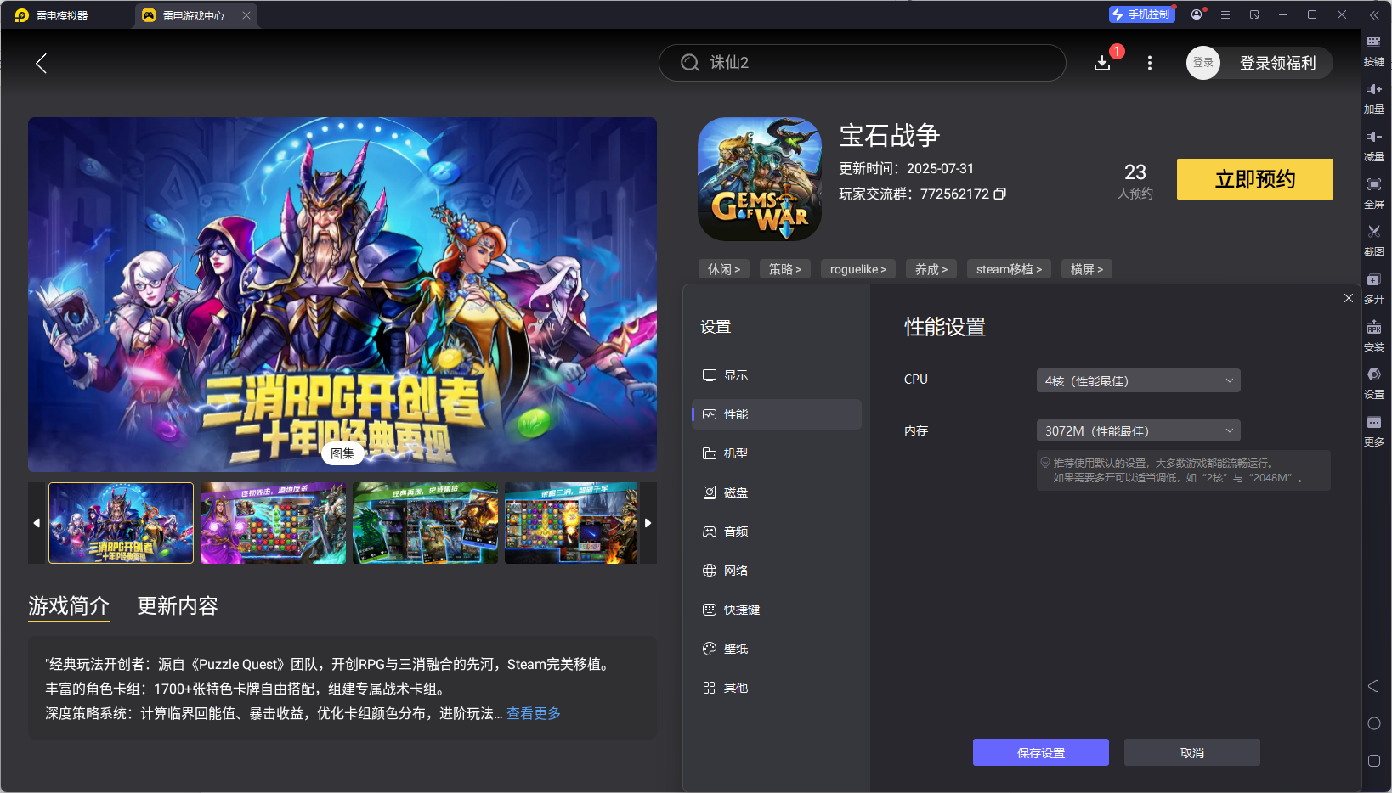Select 机型 settings category
Screen dimensions: 1392x793
(x=777, y=453)
